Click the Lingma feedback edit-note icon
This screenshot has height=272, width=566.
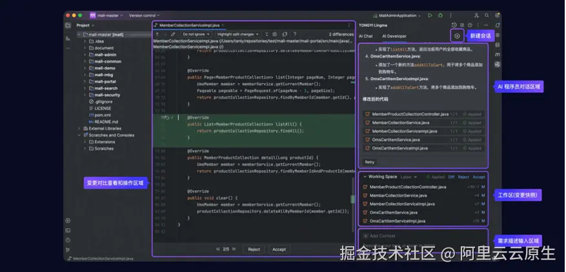462,25
